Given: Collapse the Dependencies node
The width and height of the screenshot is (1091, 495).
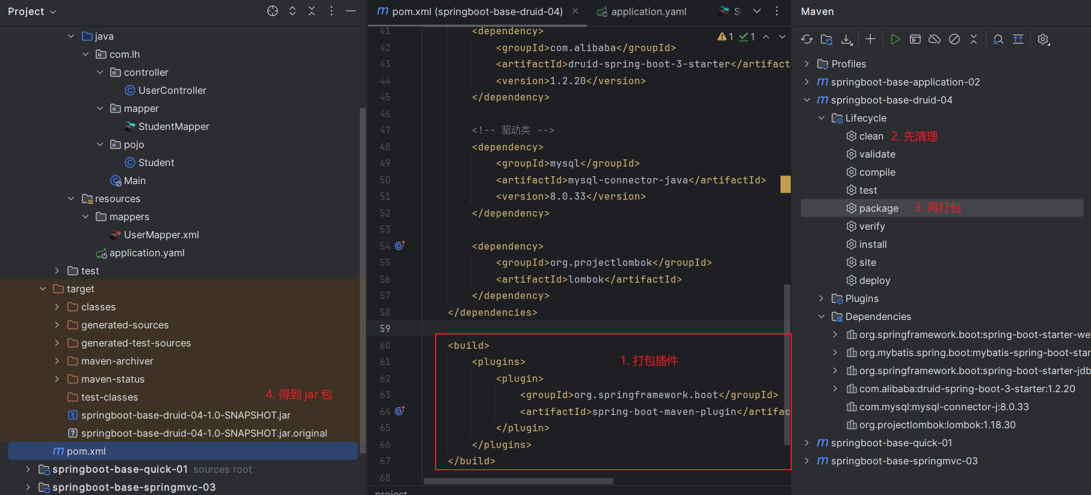Looking at the screenshot, I should click(x=821, y=316).
